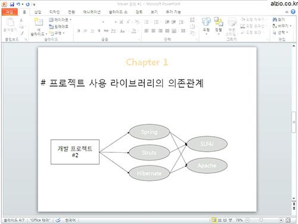Image resolution: width=298 pixels, height=224 pixels.
Task: Decrease the list indent level
Action: click(167, 22)
